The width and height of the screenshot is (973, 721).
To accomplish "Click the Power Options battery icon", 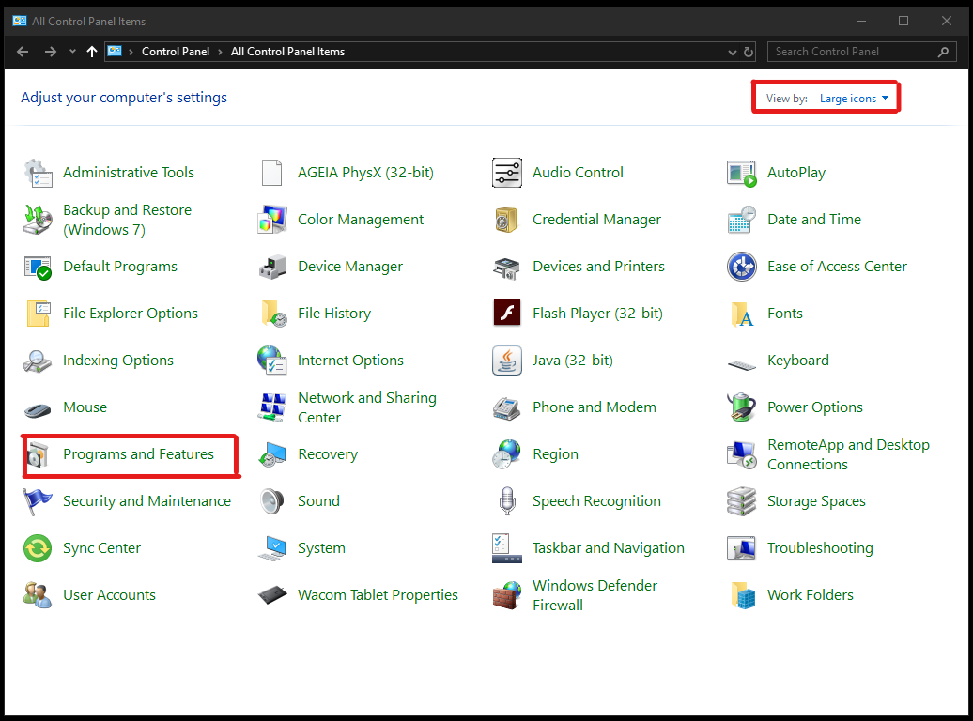I will [742, 407].
